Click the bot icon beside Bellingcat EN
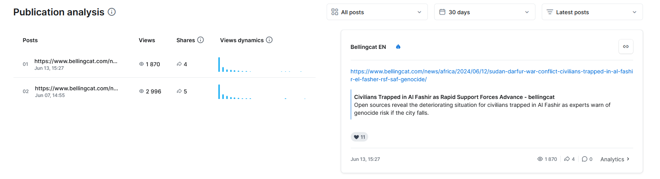660x179 pixels. coord(398,47)
